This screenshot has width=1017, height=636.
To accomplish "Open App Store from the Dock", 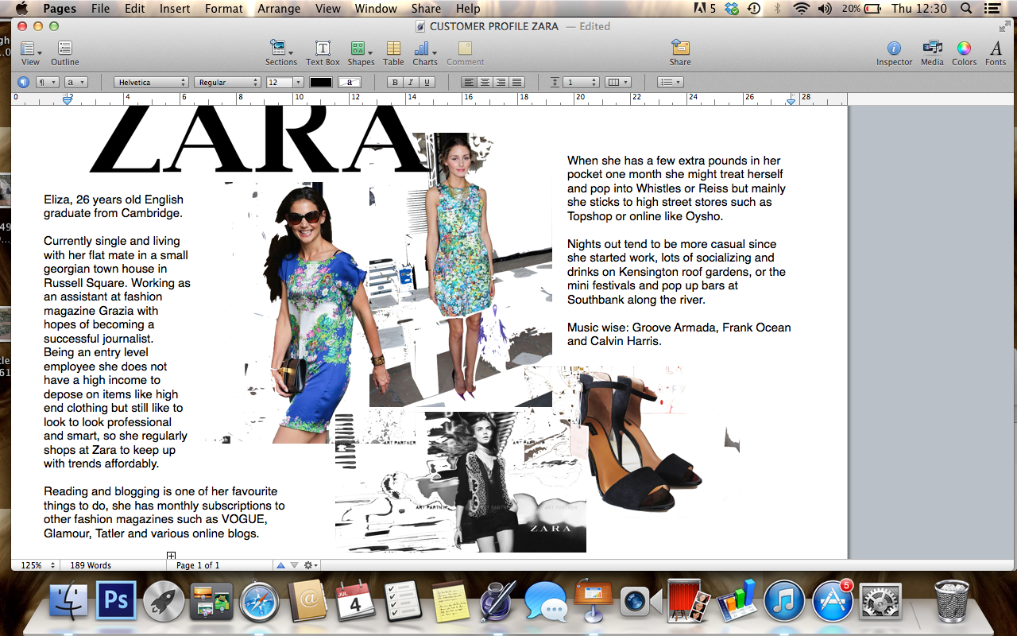I will pyautogui.click(x=832, y=600).
